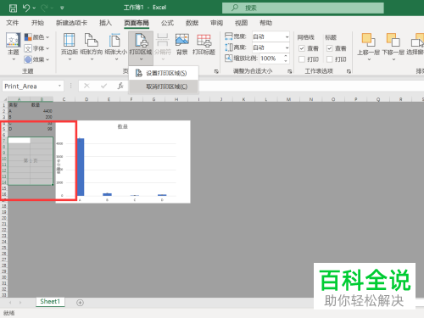Image resolution: width=424 pixels, height=318 pixels.
Task: Click the bar chart titled 数量
Action: (x=123, y=162)
